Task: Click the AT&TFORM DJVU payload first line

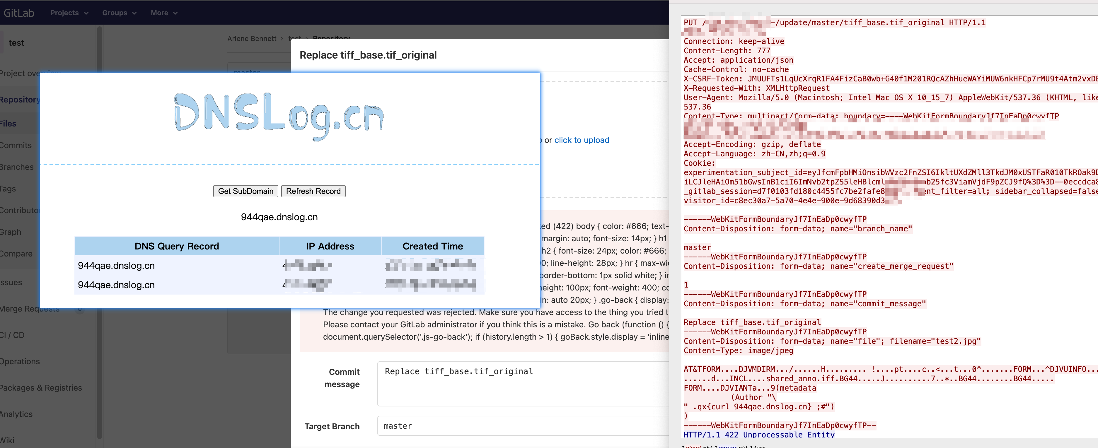Action: (890, 369)
